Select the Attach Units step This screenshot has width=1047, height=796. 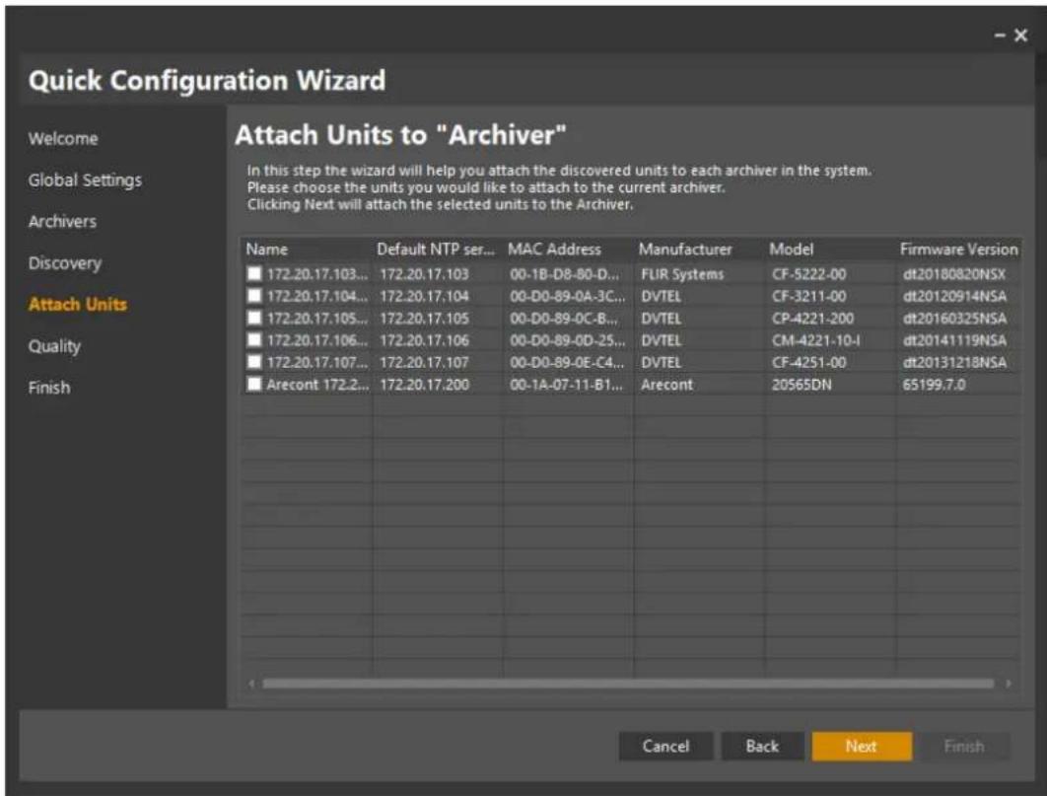point(78,305)
